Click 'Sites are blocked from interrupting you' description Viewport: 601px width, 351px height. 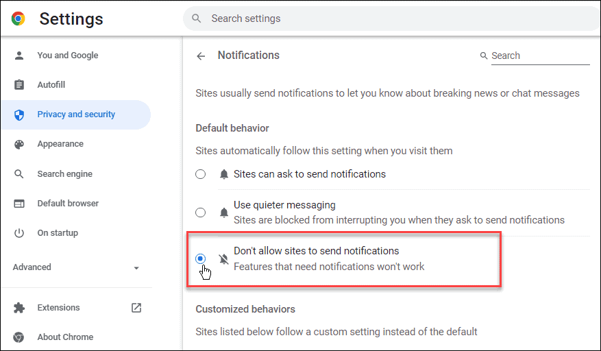[399, 220]
